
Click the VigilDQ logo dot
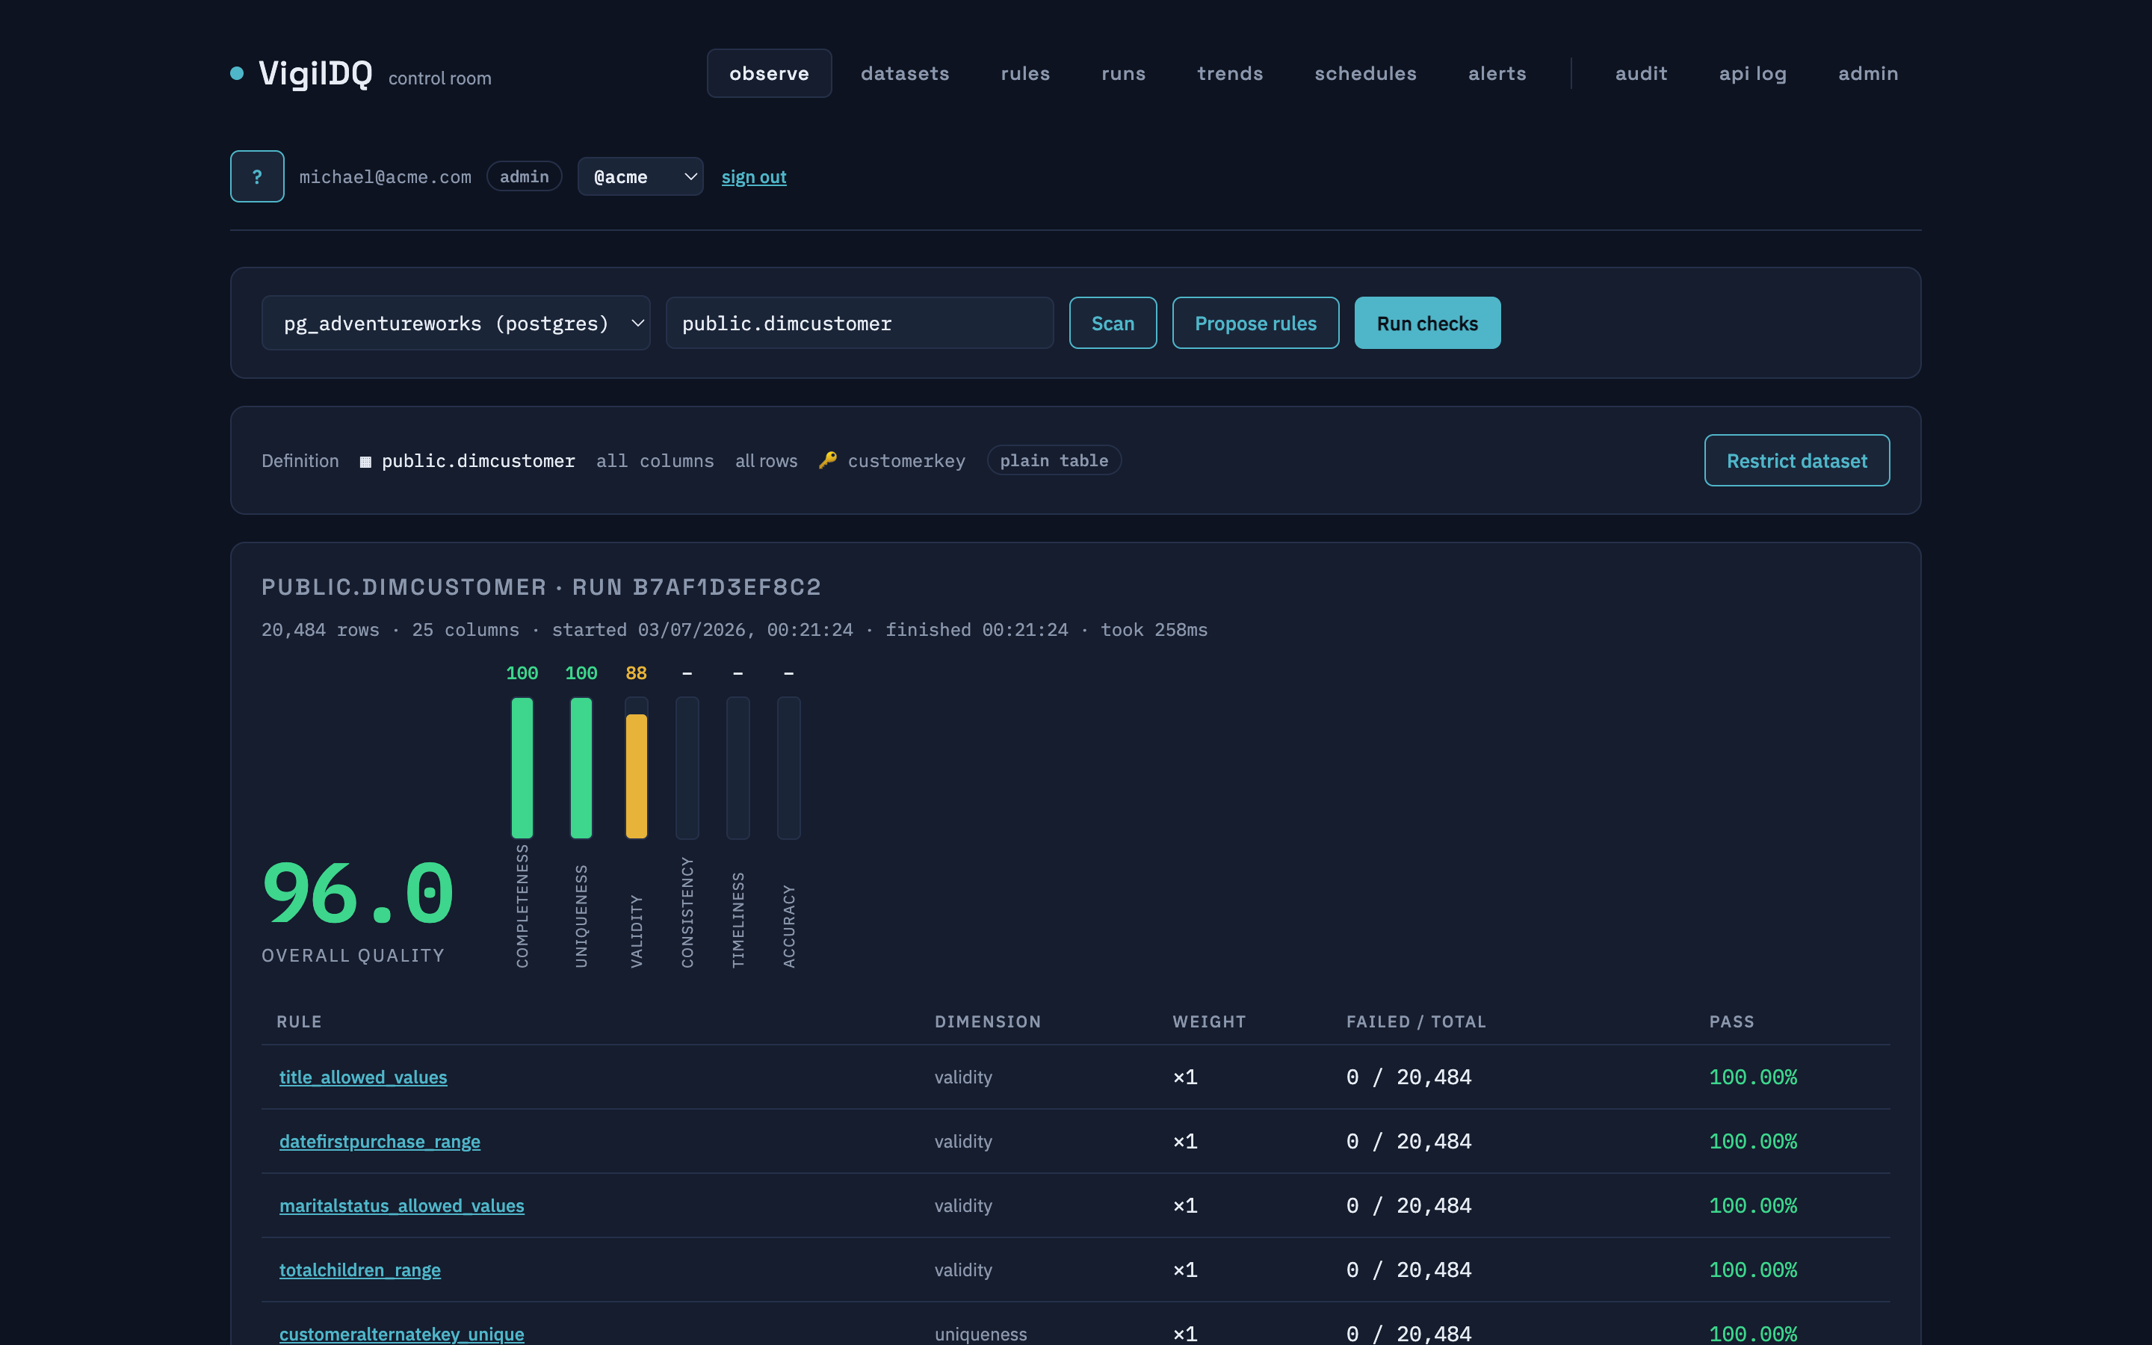click(x=237, y=74)
